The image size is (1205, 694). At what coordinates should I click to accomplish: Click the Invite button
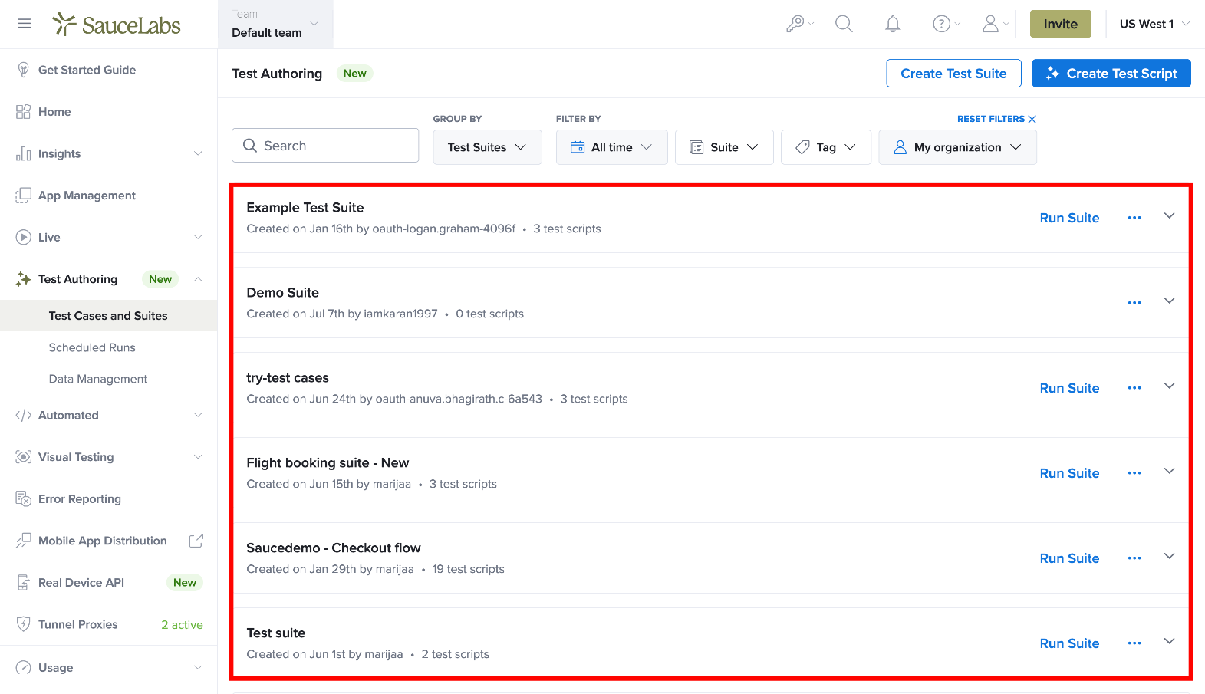coord(1060,24)
